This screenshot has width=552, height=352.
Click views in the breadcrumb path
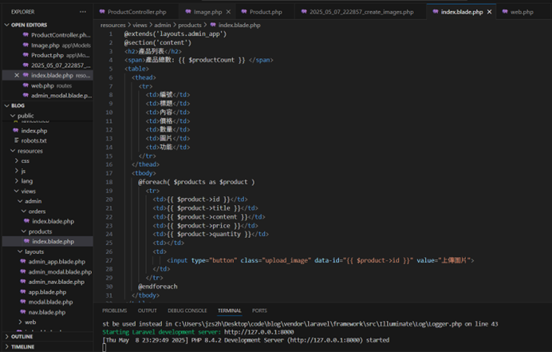pyautogui.click(x=140, y=25)
